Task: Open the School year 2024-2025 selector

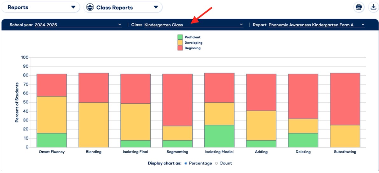Action: [78, 24]
